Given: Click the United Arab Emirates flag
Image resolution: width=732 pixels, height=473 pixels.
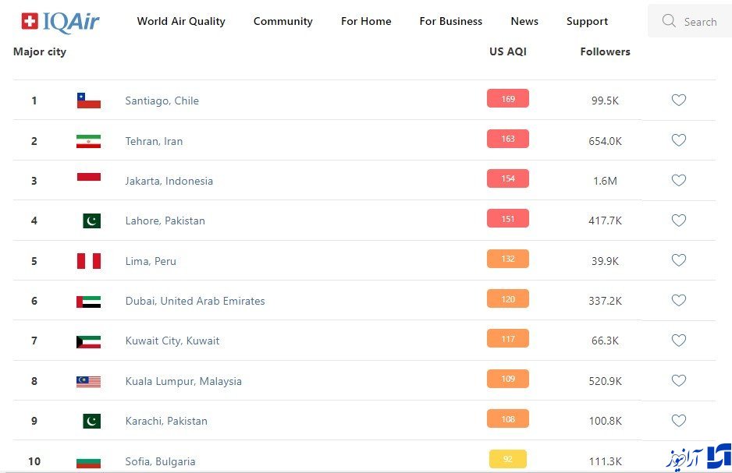Looking at the screenshot, I should pos(88,301).
